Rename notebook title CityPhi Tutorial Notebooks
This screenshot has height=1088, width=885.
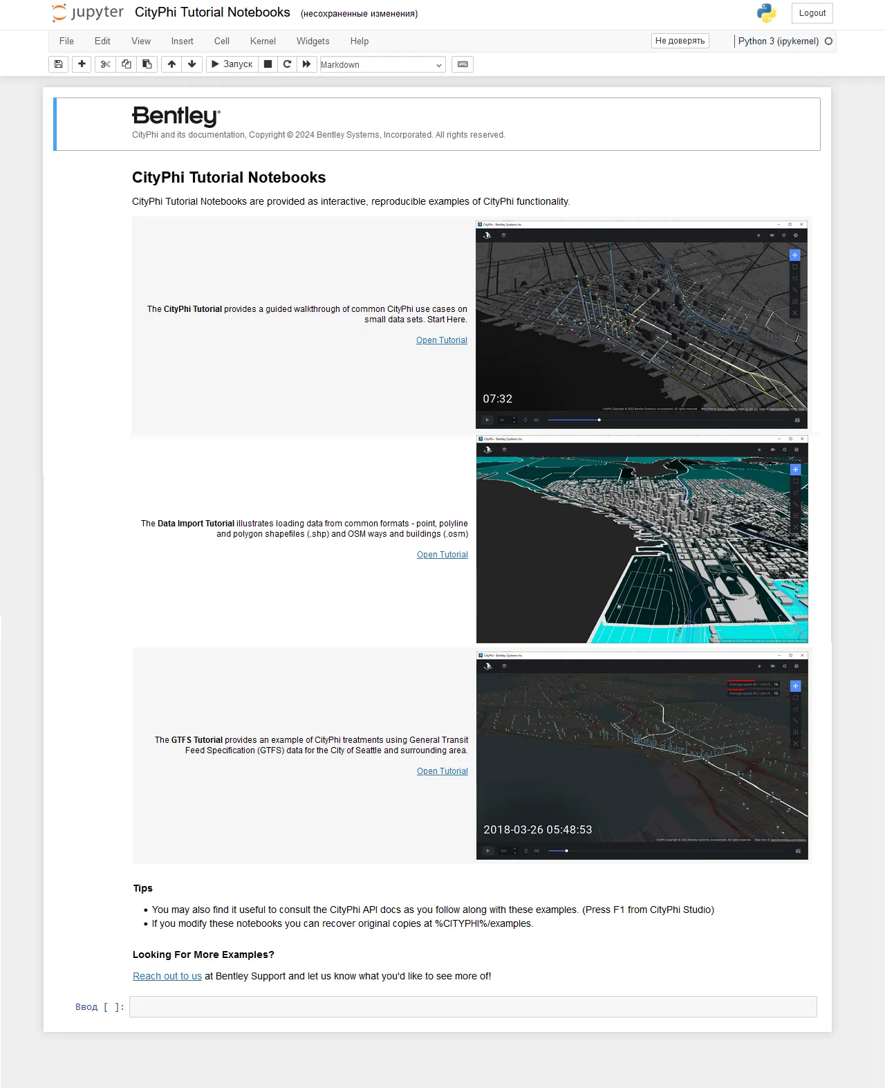(212, 12)
